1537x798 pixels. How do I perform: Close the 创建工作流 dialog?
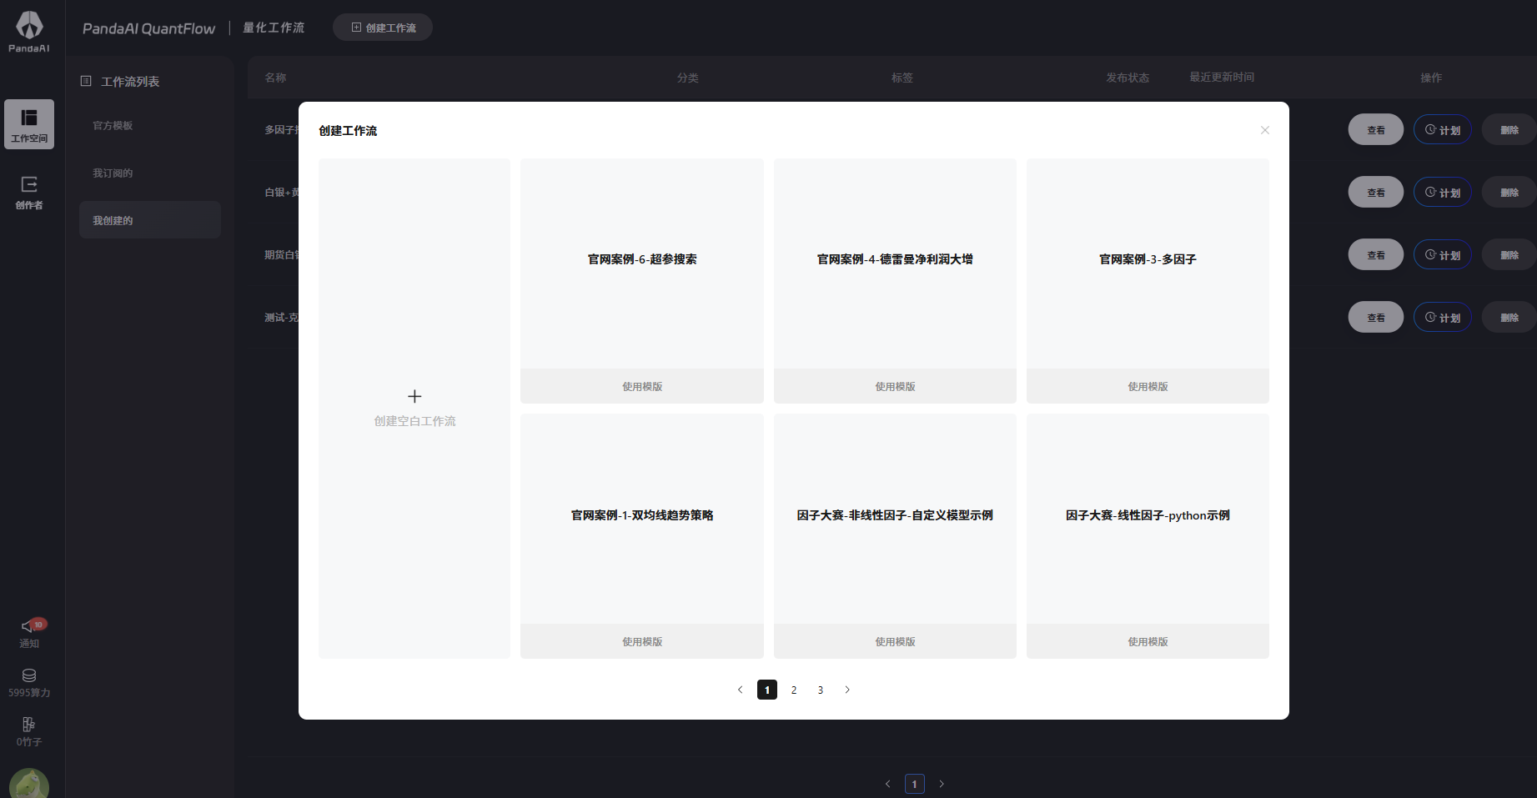(x=1265, y=130)
